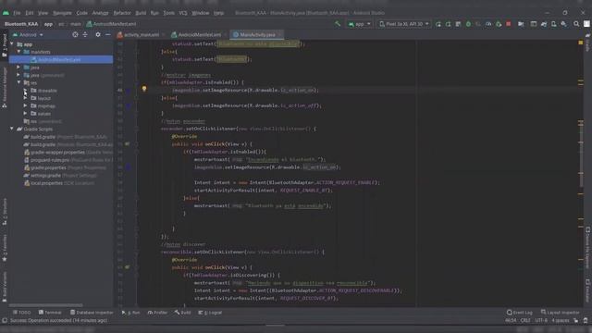Open the app run configuration dropdown
Image resolution: width=592 pixels, height=333 pixels.
coord(359,24)
